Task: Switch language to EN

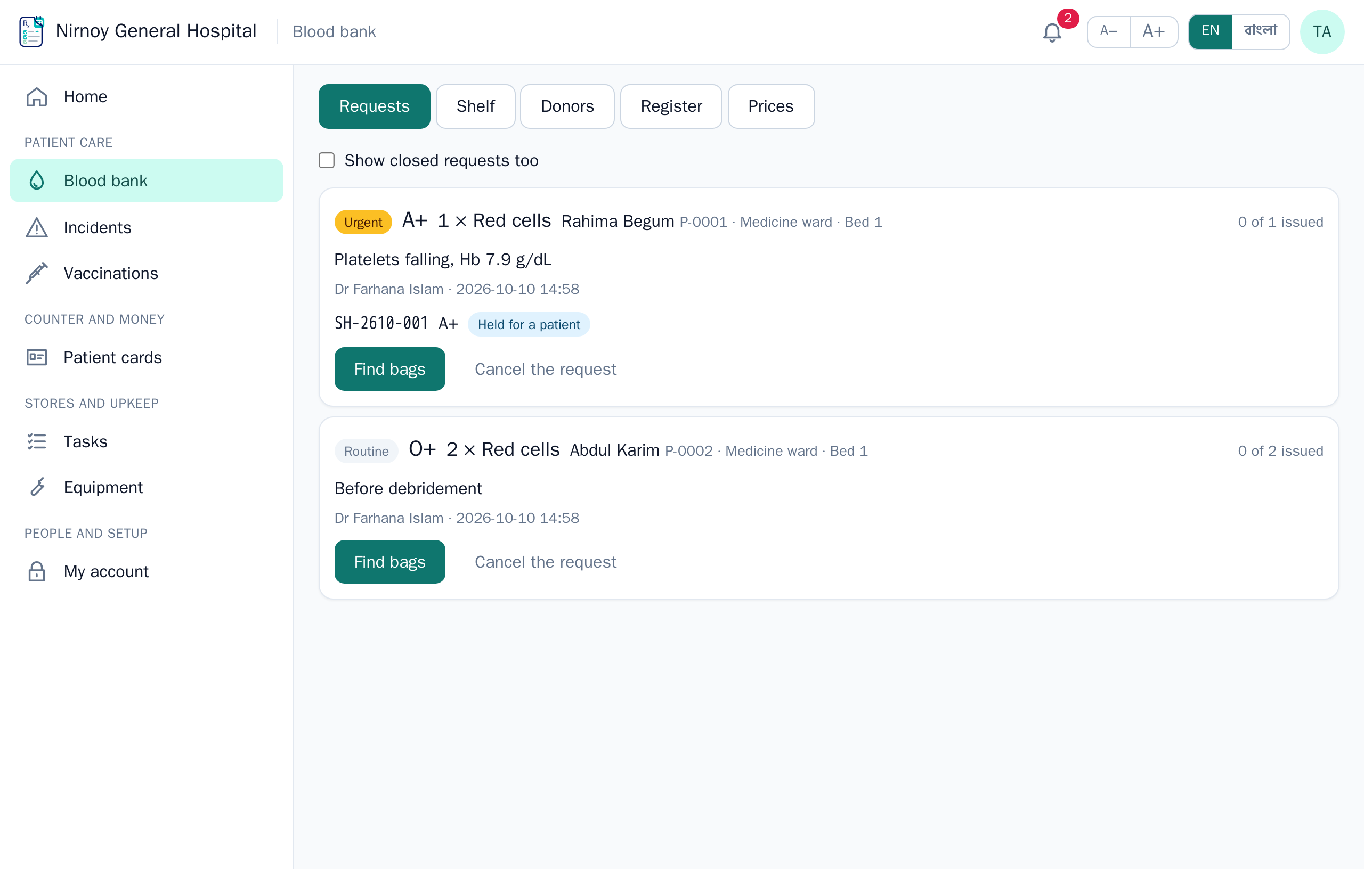Action: pyautogui.click(x=1210, y=31)
